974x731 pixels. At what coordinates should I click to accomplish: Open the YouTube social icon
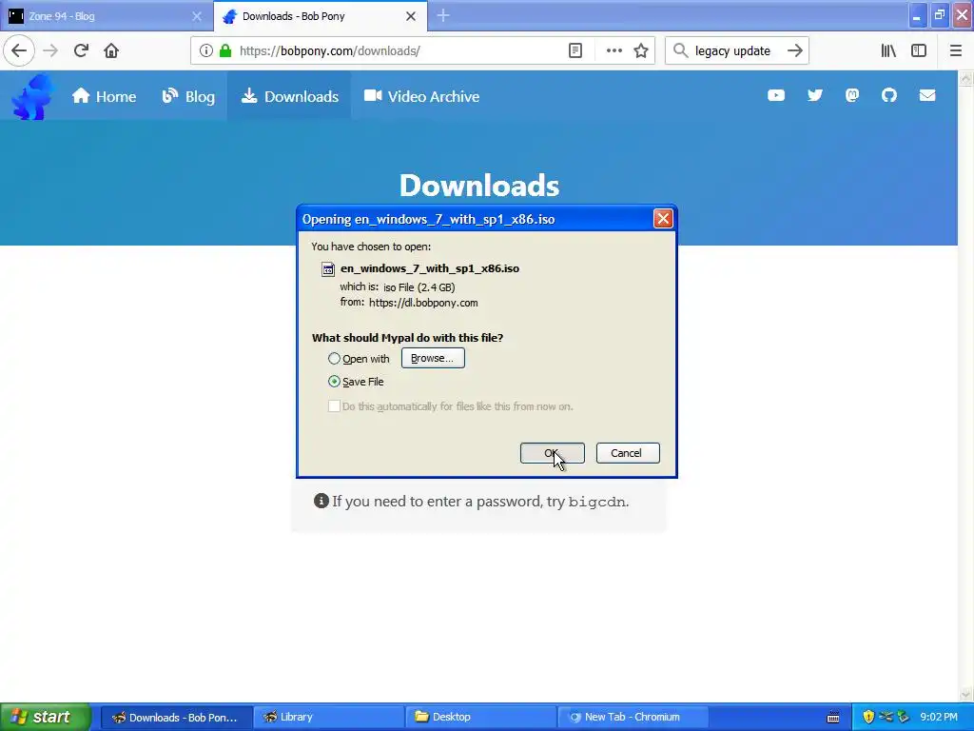[x=776, y=95]
